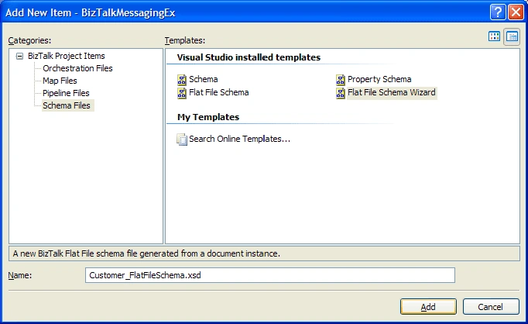The image size is (528, 324).
Task: Cancel the Add New Item dialog
Action: pyautogui.click(x=491, y=306)
